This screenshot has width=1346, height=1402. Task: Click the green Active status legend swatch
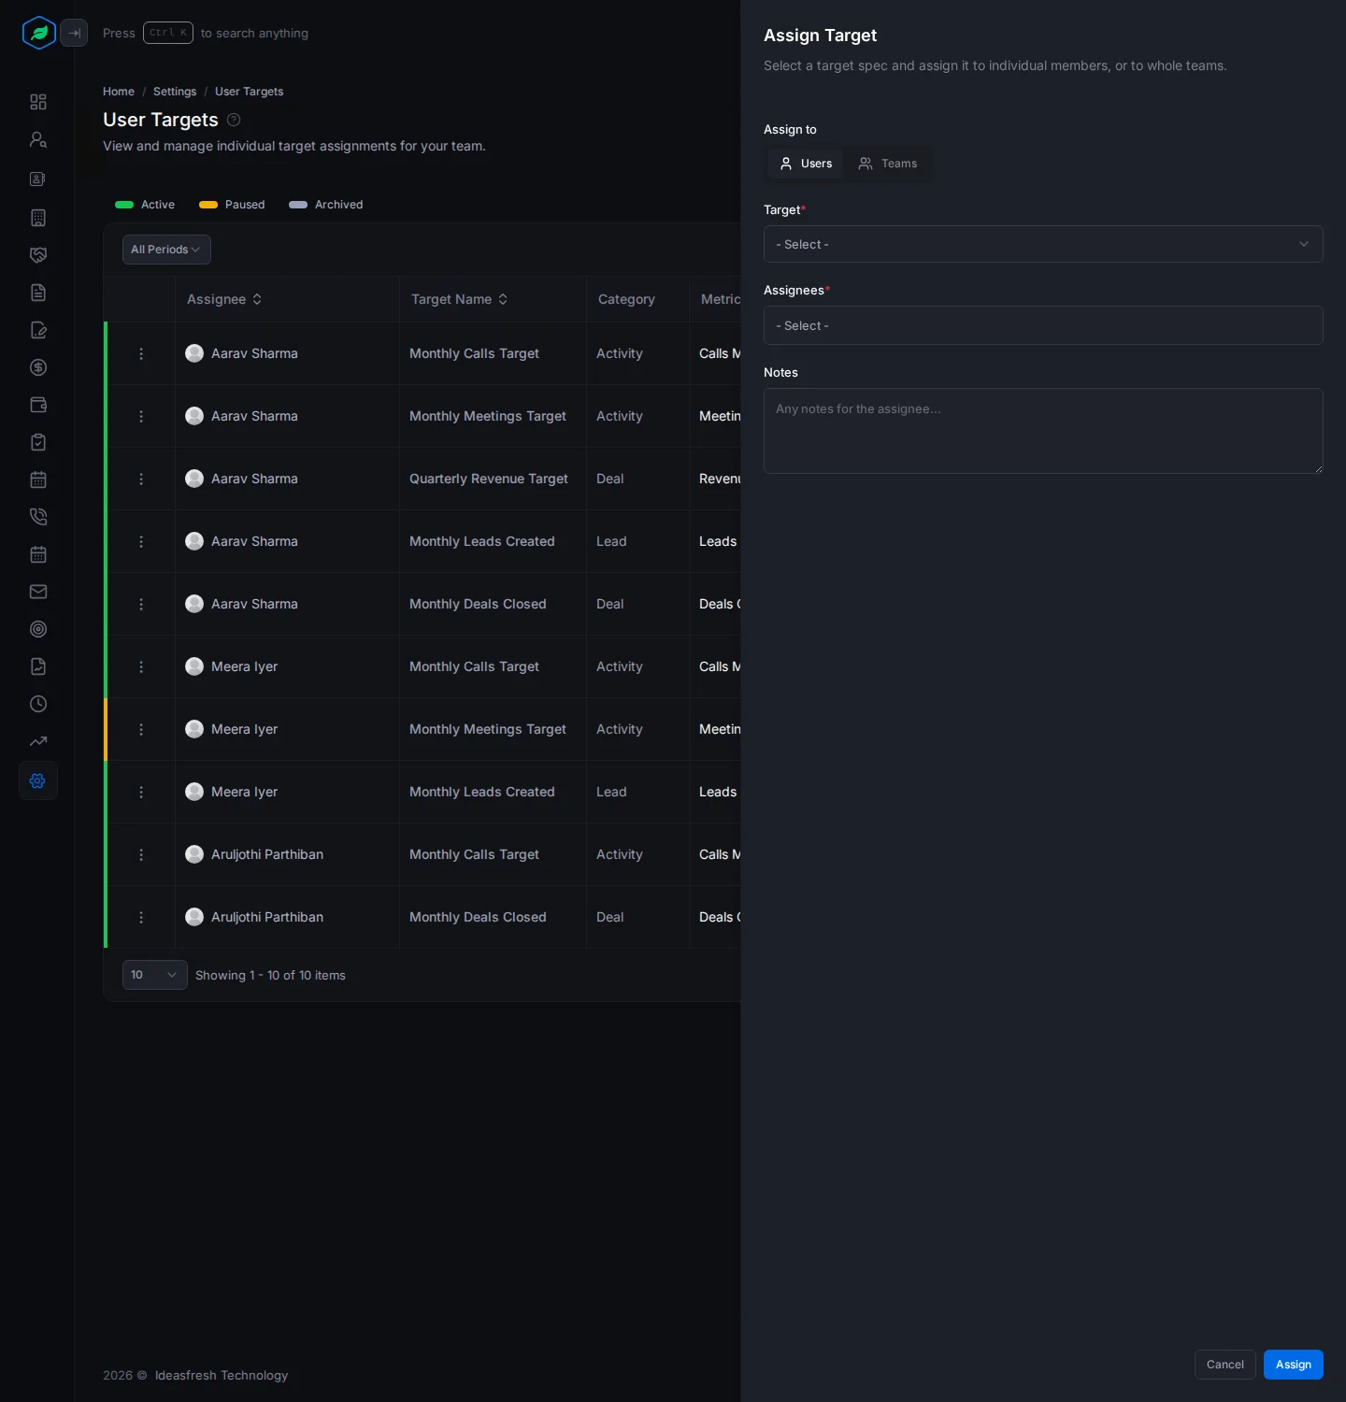point(124,205)
